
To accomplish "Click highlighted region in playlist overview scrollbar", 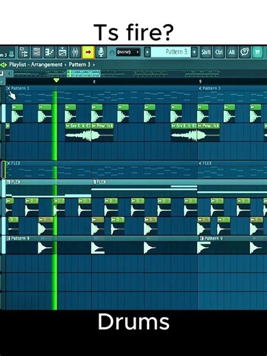I will click(84, 73).
